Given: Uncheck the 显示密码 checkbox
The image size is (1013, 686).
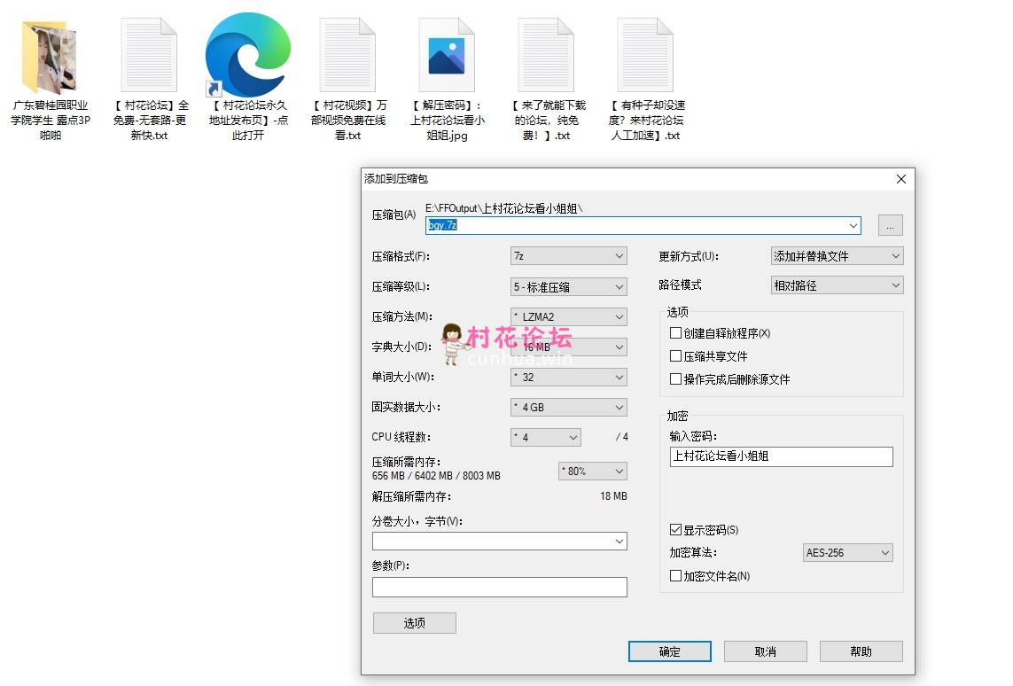Looking at the screenshot, I should coord(676,530).
